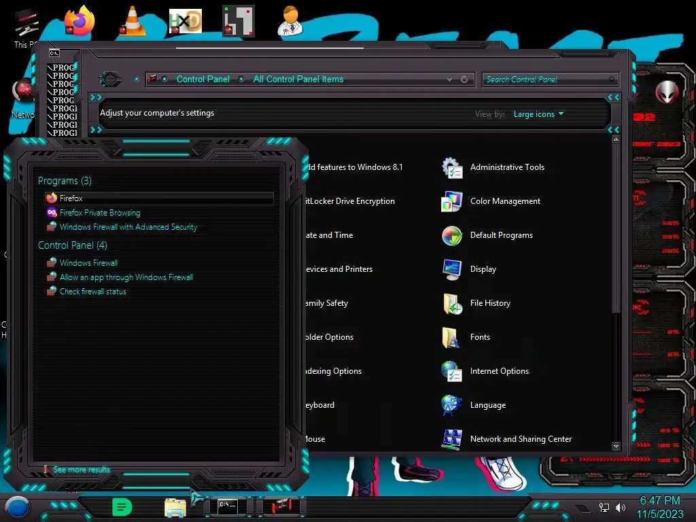696x522 pixels.
Task: Expand the View by Large icons dropdown
Action: tap(538, 114)
